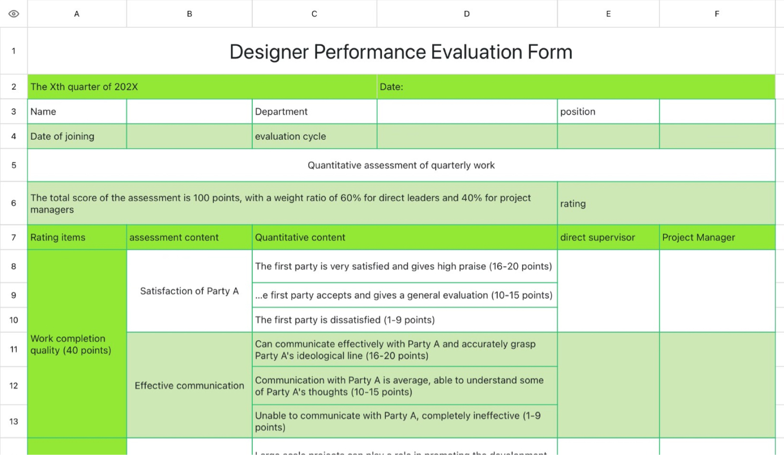Select 'evaluation cycle' cell
This screenshot has height=455, width=784.
315,136
